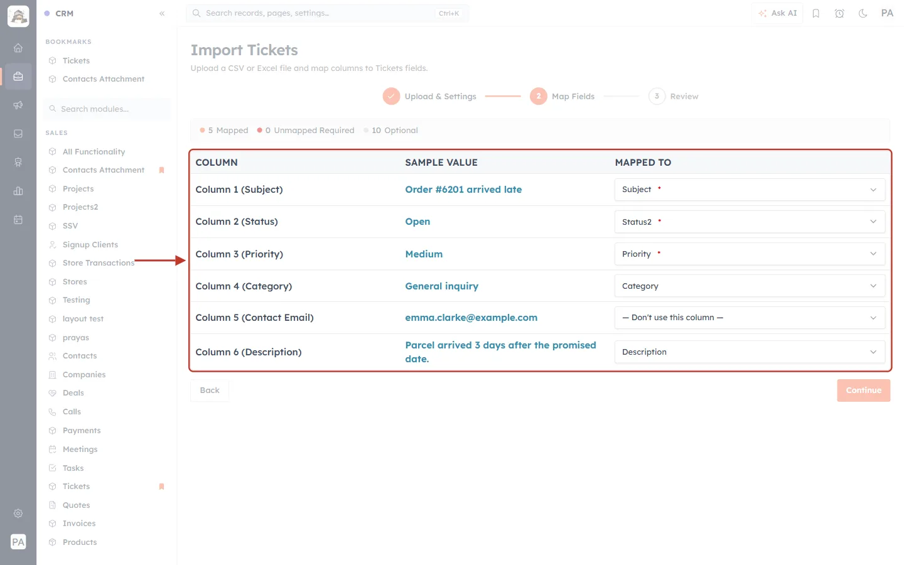
Task: Click sample value "Order #6201 arrived late"
Action: [x=463, y=190]
